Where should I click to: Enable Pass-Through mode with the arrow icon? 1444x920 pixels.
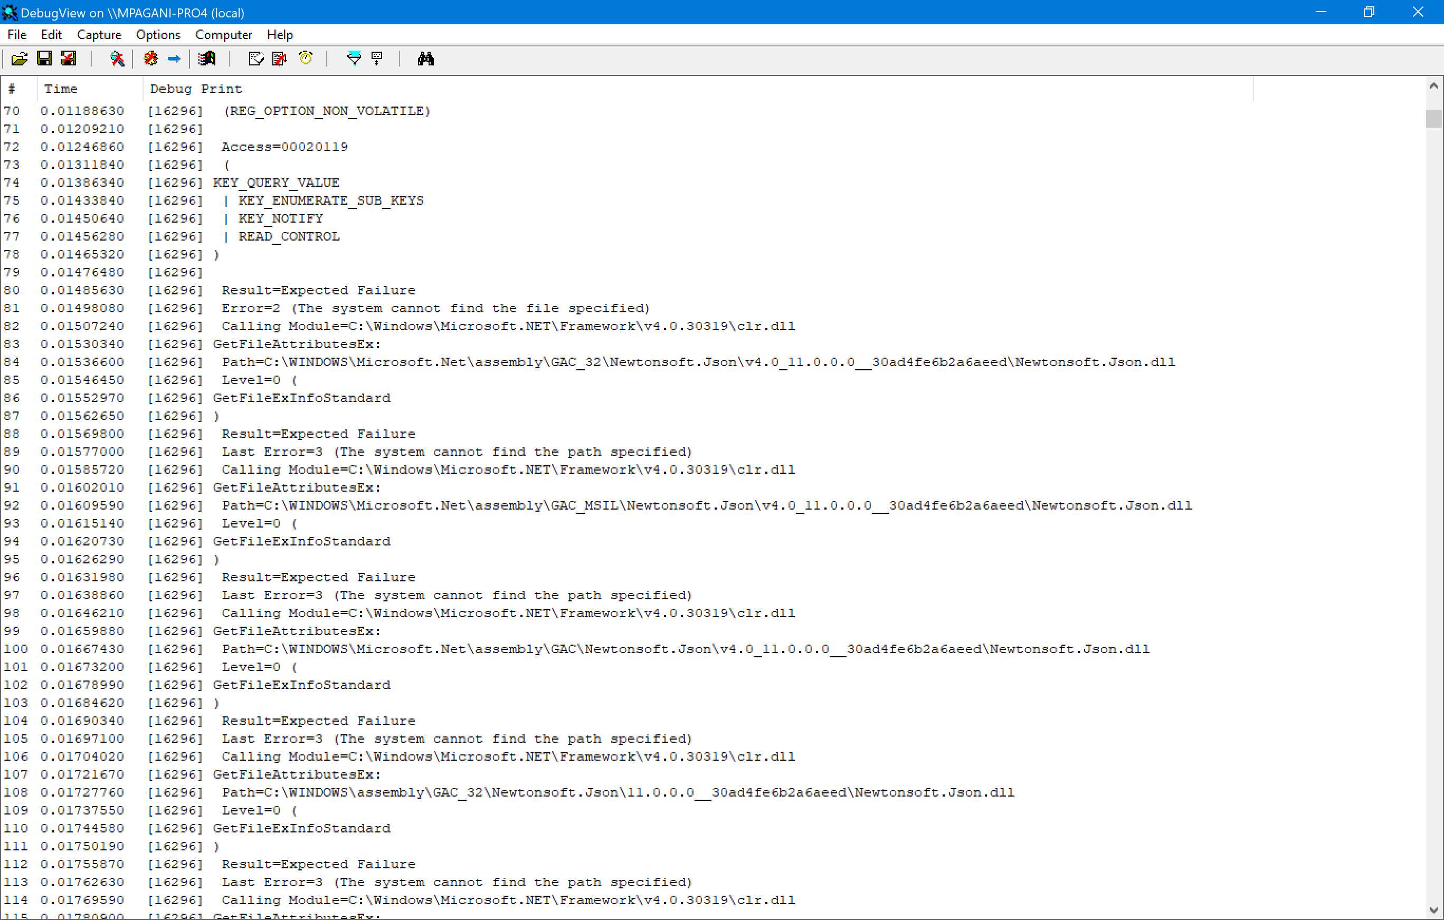pyautogui.click(x=174, y=58)
